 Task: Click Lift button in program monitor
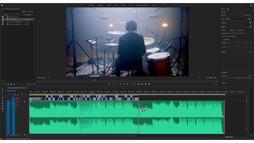[139, 84]
